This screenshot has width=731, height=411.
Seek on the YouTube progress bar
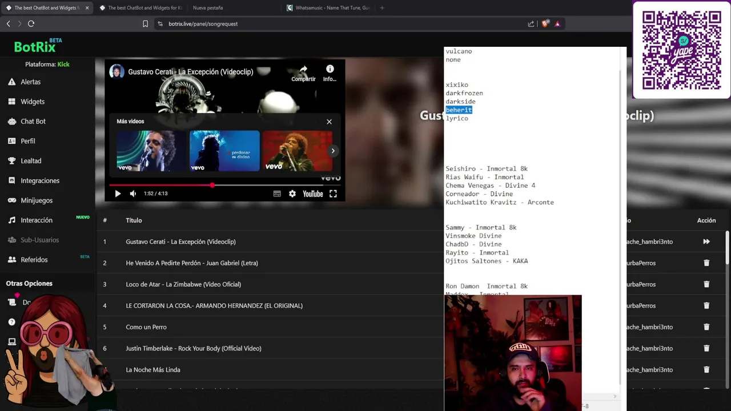pos(225,186)
